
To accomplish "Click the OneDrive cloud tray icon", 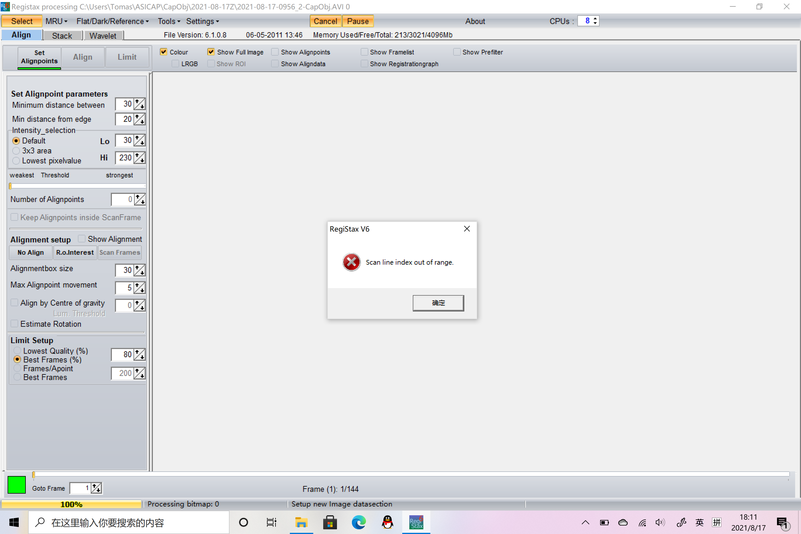I will coord(622,522).
